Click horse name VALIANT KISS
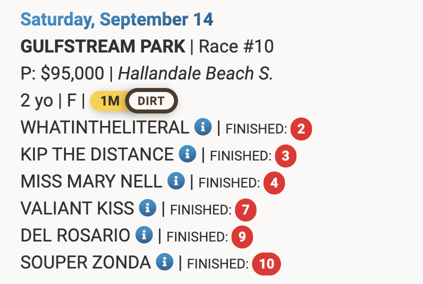The height and width of the screenshot is (284, 423). 77,208
